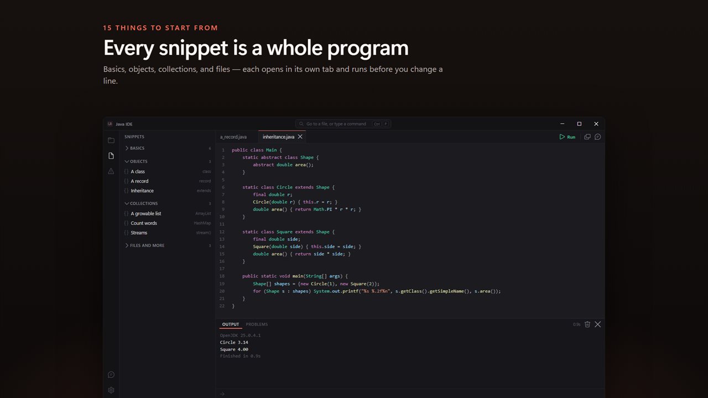Select the snippets file icon in the activity bar
Viewport: 708px width, 398px height.
tap(111, 156)
